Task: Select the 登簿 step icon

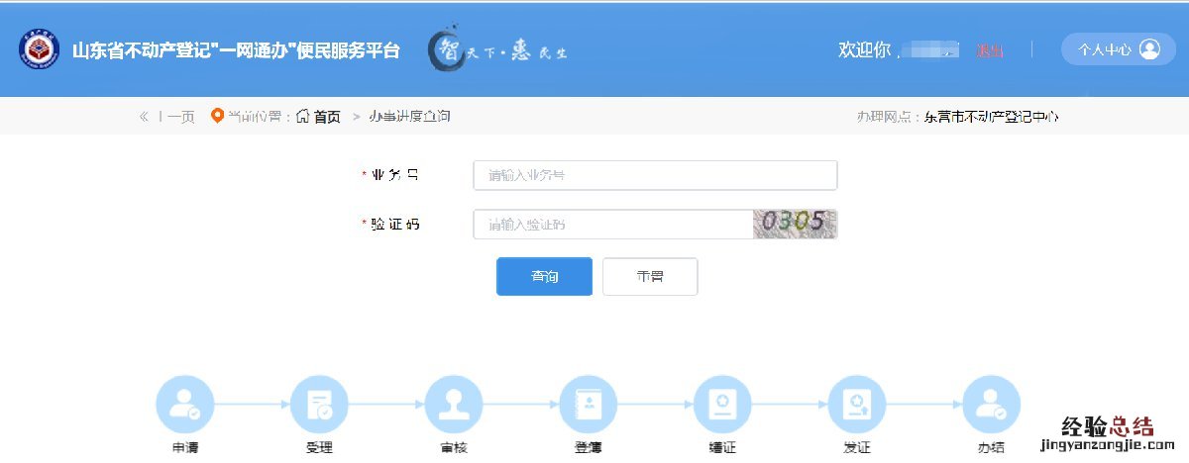Action: point(589,405)
